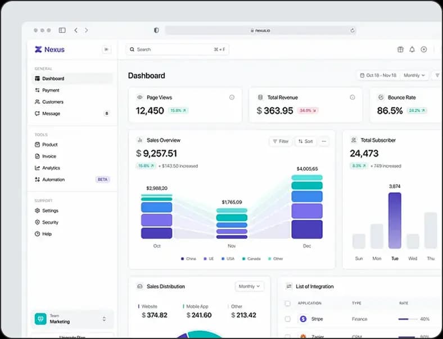
Task: Open the Help menu item
Action: pyautogui.click(x=73, y=234)
